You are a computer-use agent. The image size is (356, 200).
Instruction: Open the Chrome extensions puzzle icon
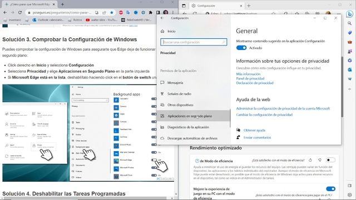[151, 12]
